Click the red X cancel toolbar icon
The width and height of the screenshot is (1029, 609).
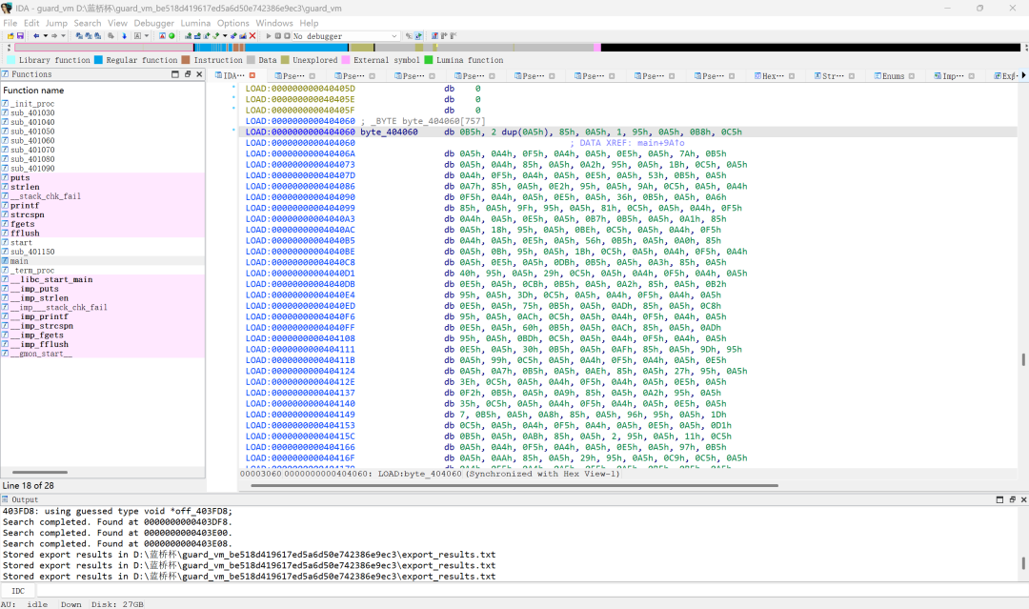[252, 35]
